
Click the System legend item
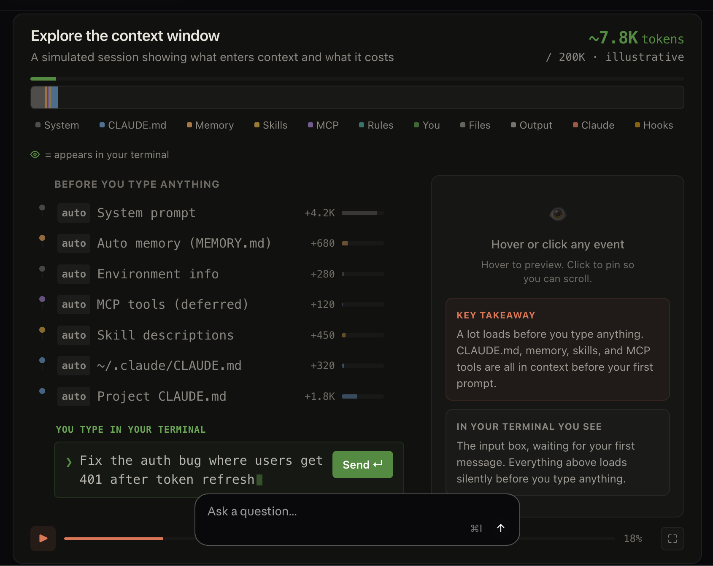pos(57,125)
